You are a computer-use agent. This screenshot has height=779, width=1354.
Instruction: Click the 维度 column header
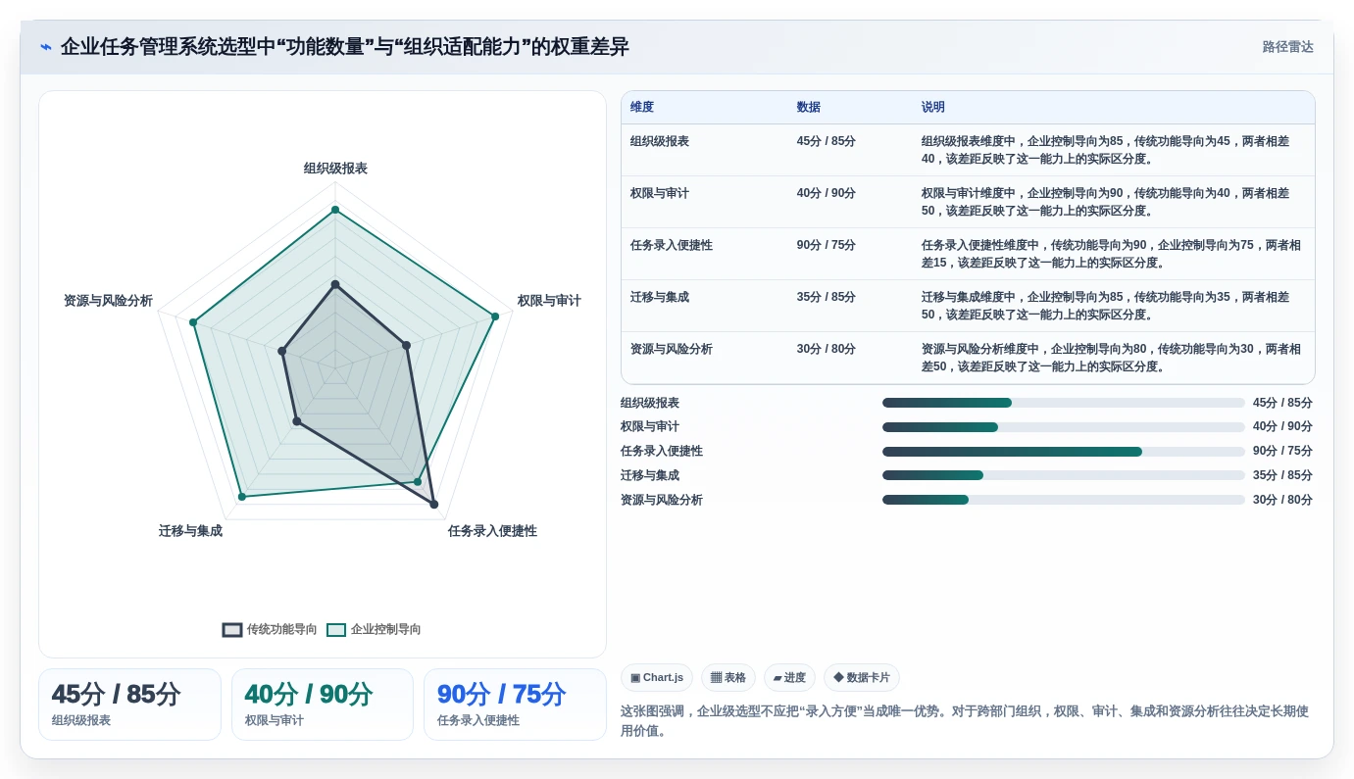click(642, 108)
